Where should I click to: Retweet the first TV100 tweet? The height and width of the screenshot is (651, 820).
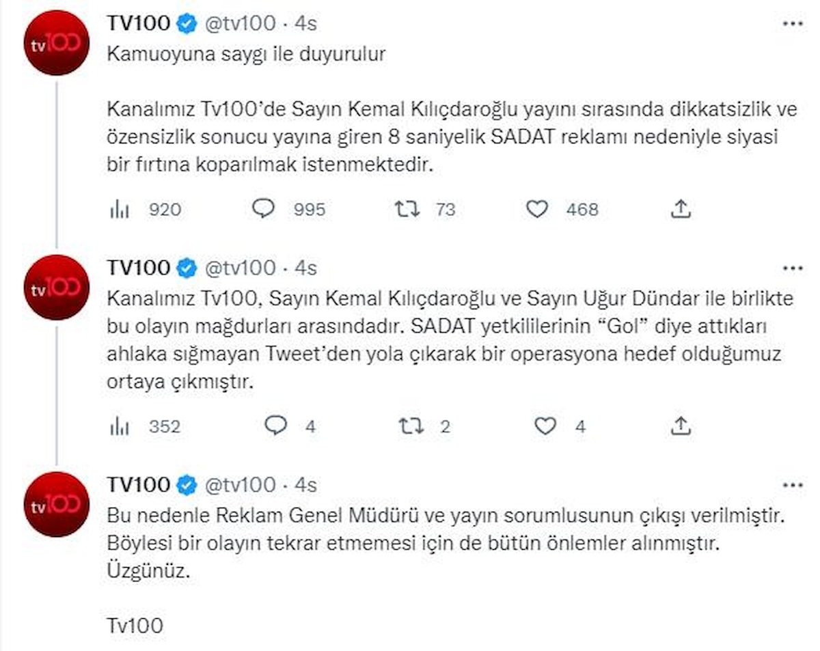(407, 209)
